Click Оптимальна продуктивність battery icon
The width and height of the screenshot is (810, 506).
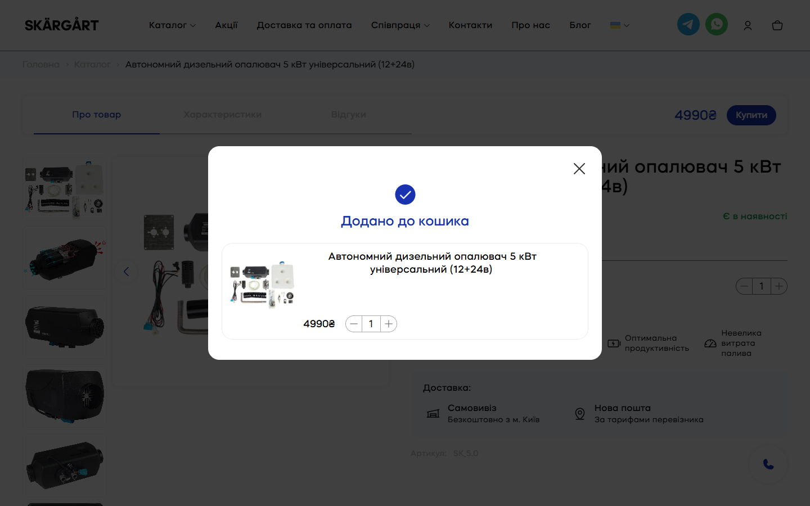pyautogui.click(x=614, y=343)
